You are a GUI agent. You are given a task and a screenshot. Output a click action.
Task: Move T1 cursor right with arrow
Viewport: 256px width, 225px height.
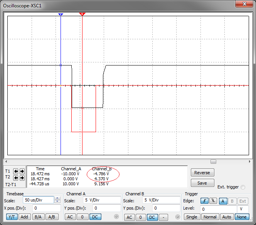[x=22, y=171]
